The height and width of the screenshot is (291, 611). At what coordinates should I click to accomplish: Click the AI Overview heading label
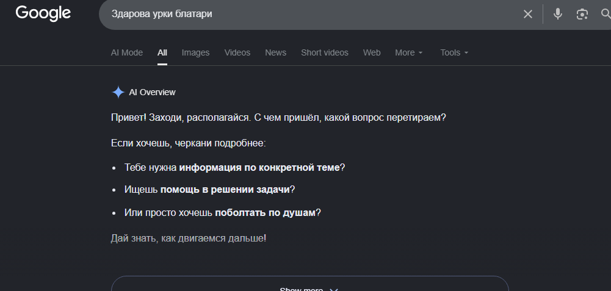(152, 92)
